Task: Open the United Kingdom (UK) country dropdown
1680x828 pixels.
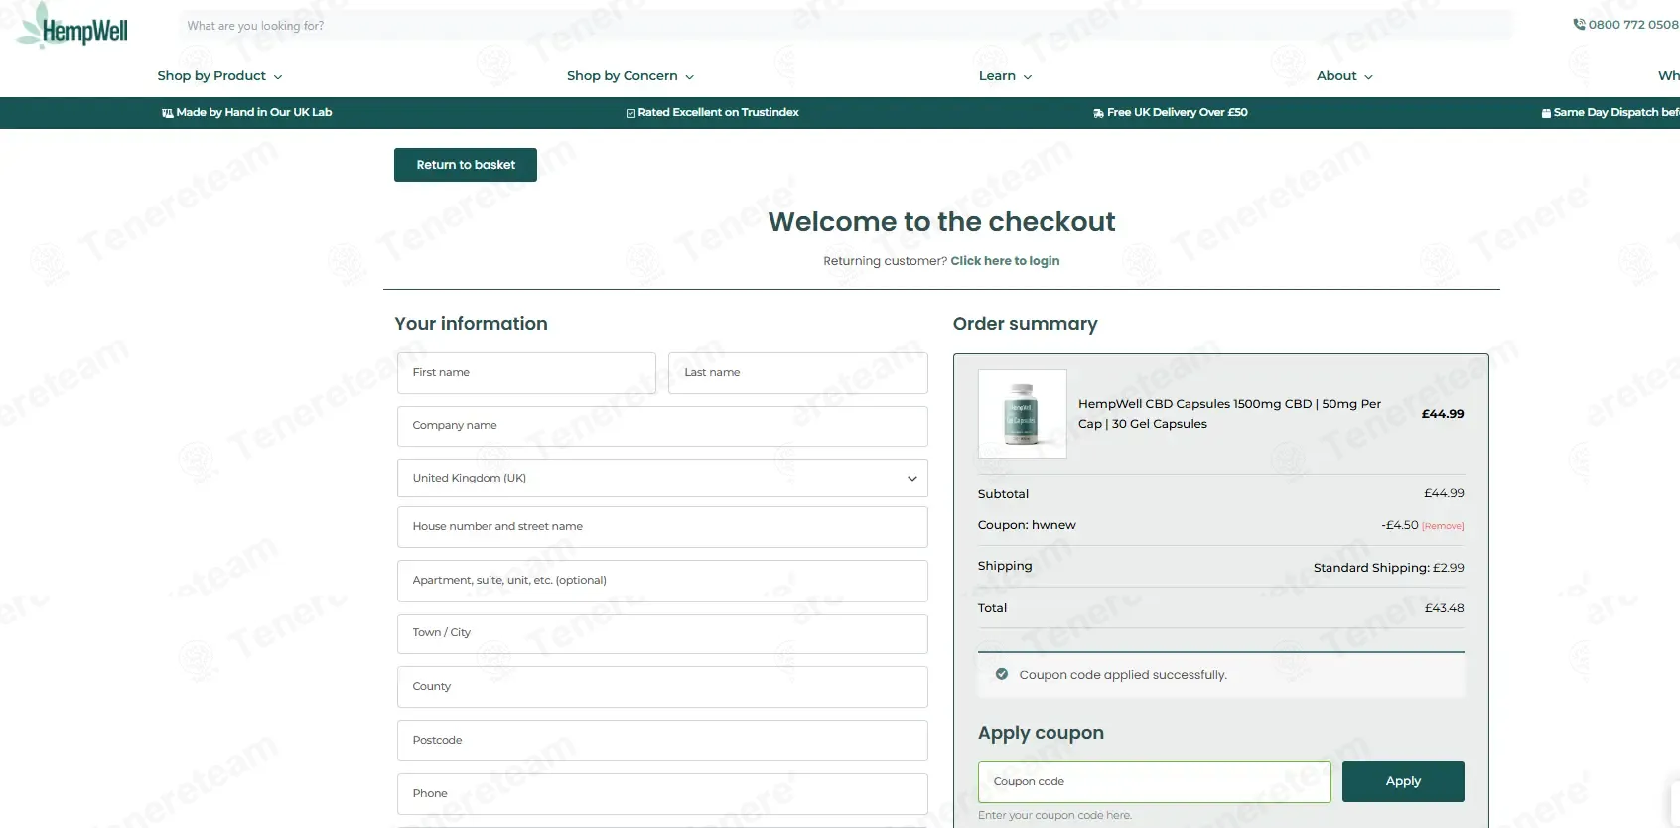Action: (x=662, y=478)
